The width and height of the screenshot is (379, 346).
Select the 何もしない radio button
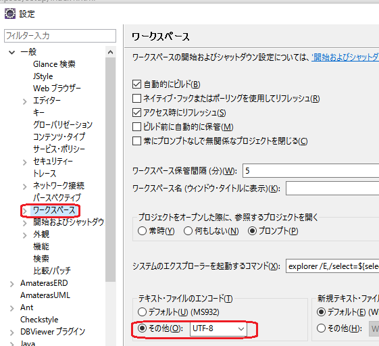coord(188,231)
